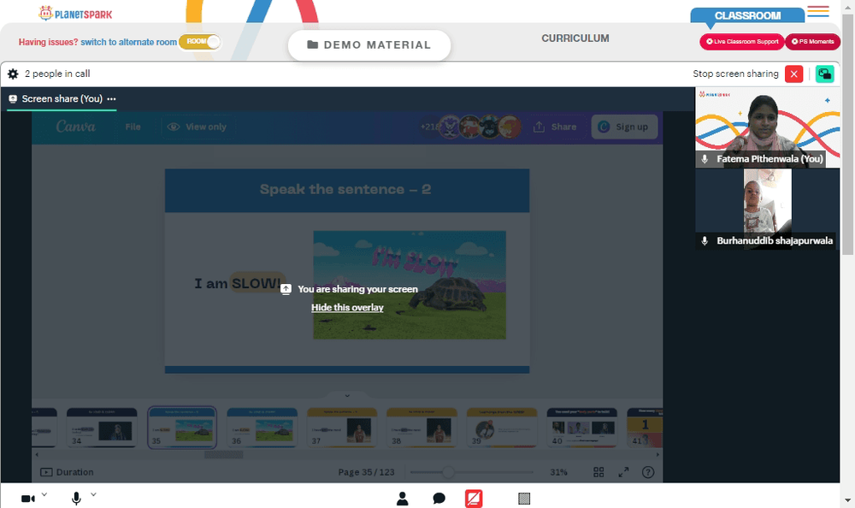Click the teal screen layout icon

click(824, 74)
